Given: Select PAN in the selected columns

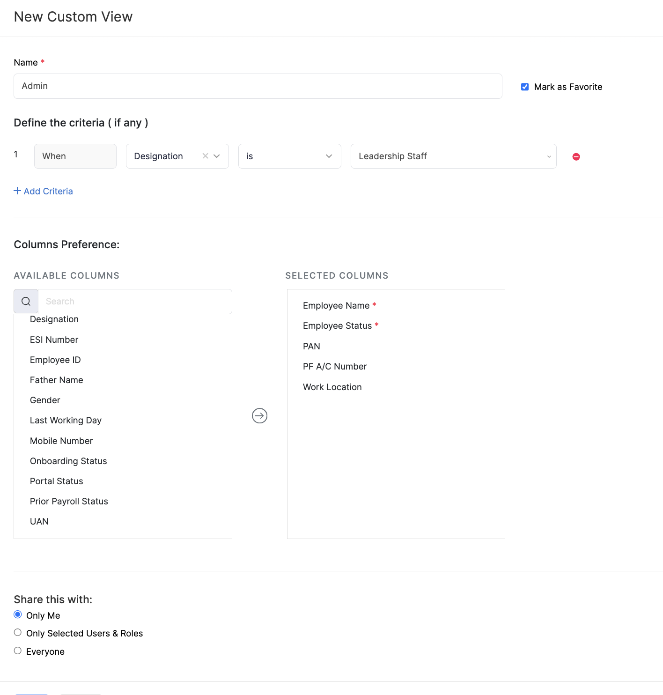Looking at the screenshot, I should click(x=311, y=346).
